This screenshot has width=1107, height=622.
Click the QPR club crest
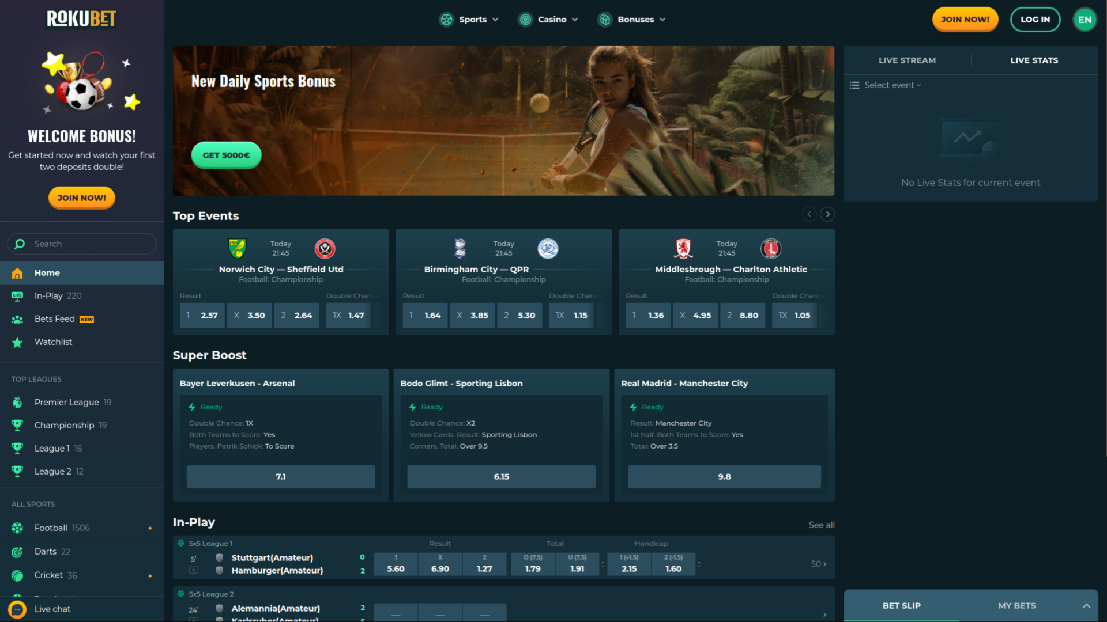(548, 249)
